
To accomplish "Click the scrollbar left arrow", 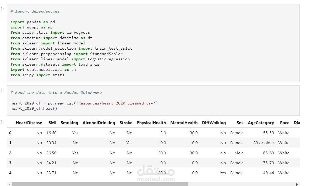I will (x=9, y=184).
